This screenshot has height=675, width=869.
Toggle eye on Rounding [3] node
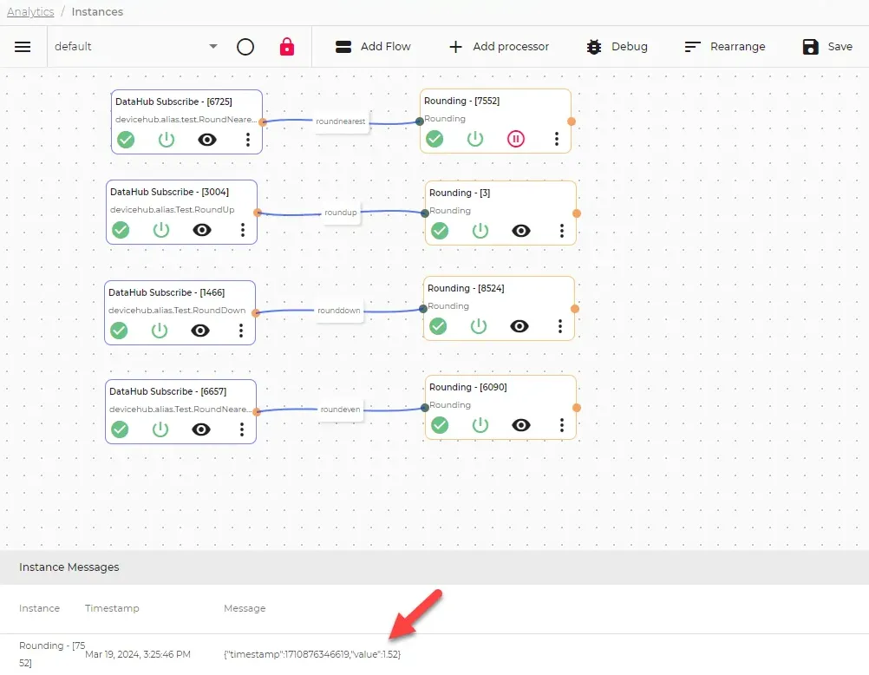click(x=521, y=231)
